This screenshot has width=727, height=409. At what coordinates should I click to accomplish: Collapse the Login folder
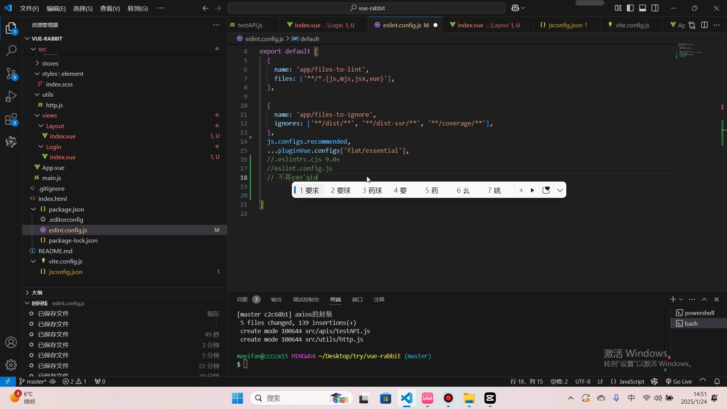(125, 147)
